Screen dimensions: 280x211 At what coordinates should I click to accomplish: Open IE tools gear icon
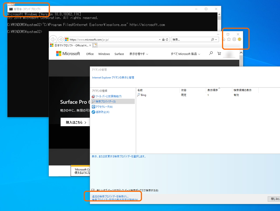coord(234,39)
